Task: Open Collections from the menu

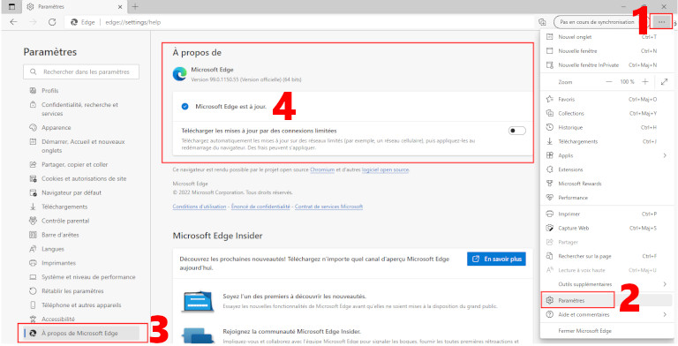Action: (x=606, y=113)
